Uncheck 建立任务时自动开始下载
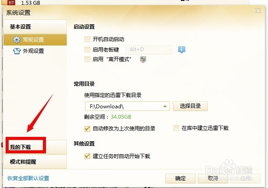The width and height of the screenshot is (268, 188). pos(87,156)
